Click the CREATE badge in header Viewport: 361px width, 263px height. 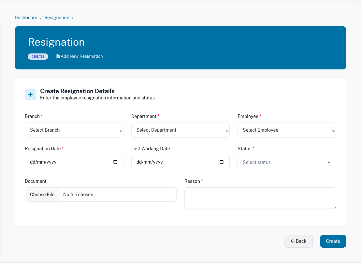[38, 56]
